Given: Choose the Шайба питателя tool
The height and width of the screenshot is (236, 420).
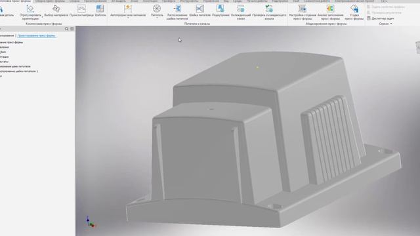Looking at the screenshot, I should [199, 10].
